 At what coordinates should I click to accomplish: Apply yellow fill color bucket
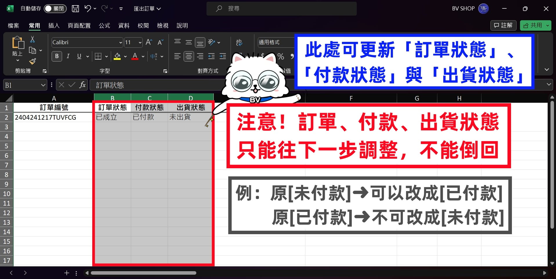(117, 56)
